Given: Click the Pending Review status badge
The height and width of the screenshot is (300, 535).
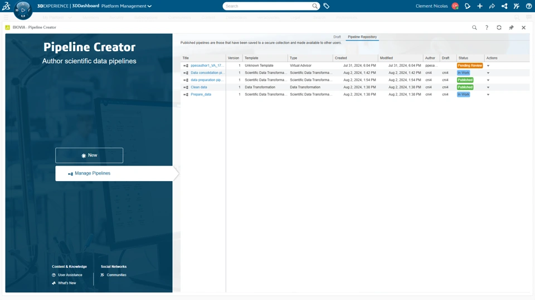Looking at the screenshot, I should pyautogui.click(x=470, y=66).
